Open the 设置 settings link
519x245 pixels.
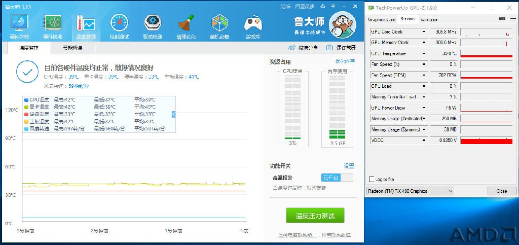coord(349,166)
